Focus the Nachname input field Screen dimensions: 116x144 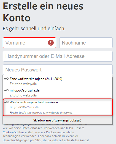tap(86, 43)
